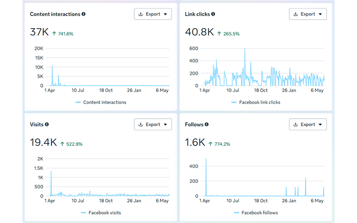Viewport: 357px width, 223px height.
Task: Click the Content interactions info icon
Action: coord(83,14)
